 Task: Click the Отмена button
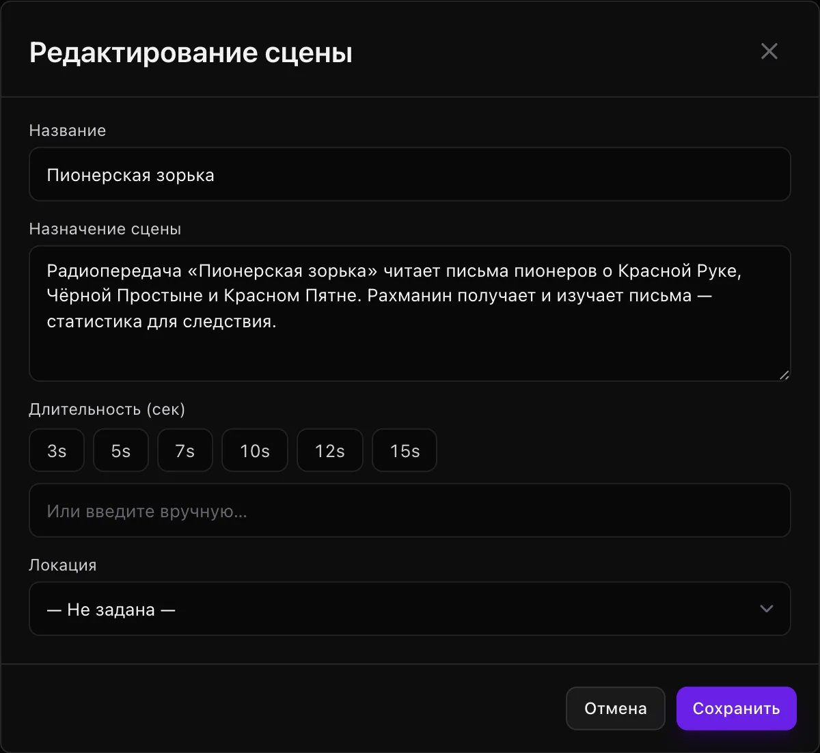click(x=616, y=709)
